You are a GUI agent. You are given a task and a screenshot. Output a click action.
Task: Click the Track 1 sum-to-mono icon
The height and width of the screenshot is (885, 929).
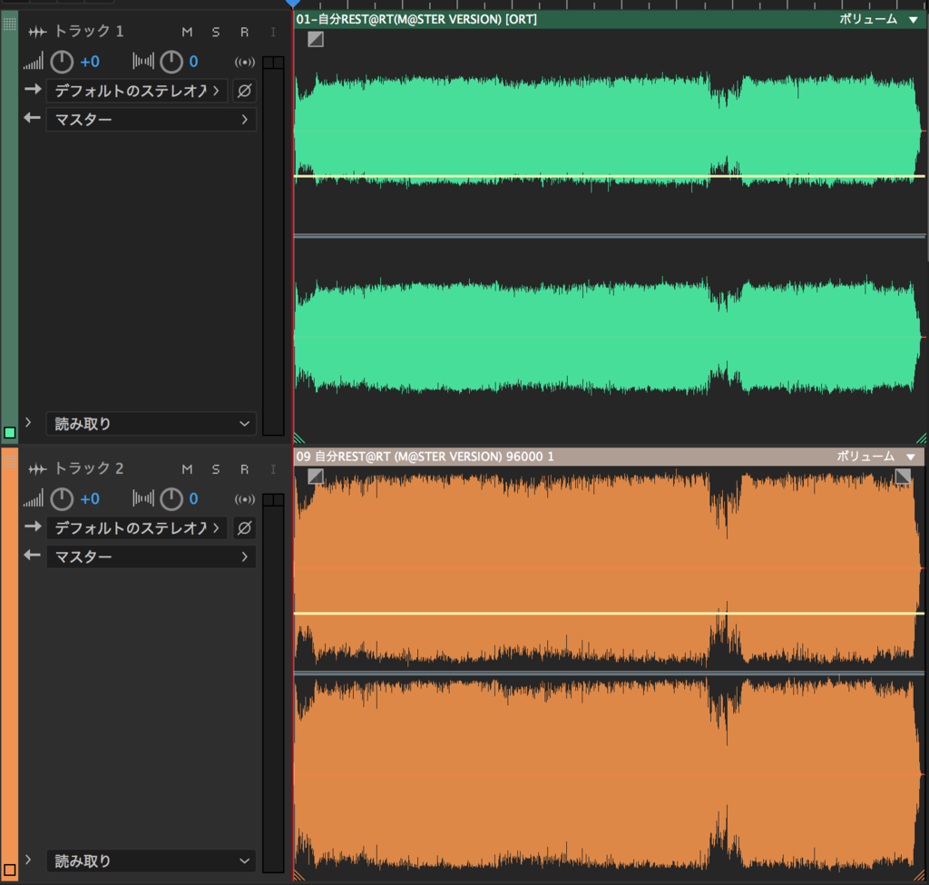pyautogui.click(x=245, y=62)
